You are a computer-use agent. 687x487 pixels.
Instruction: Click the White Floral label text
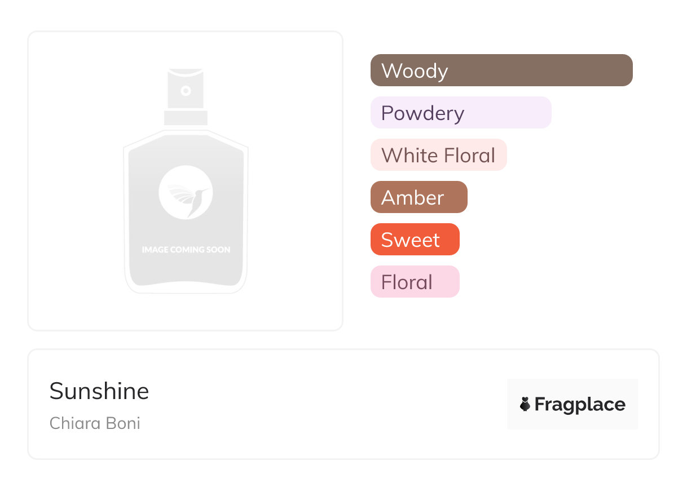click(x=438, y=156)
